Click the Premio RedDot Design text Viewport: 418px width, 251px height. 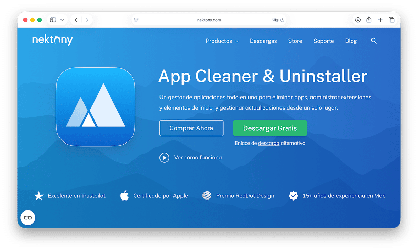245,196
